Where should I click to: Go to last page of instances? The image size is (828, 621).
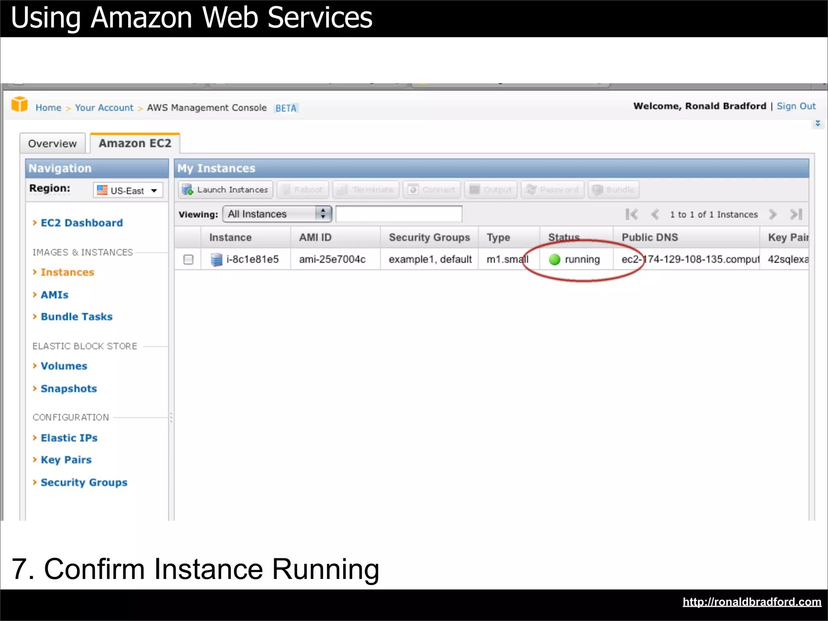(x=796, y=214)
